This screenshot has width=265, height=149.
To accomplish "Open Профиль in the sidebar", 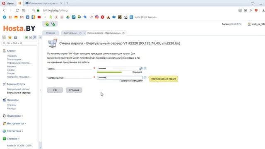I will click(12, 56).
